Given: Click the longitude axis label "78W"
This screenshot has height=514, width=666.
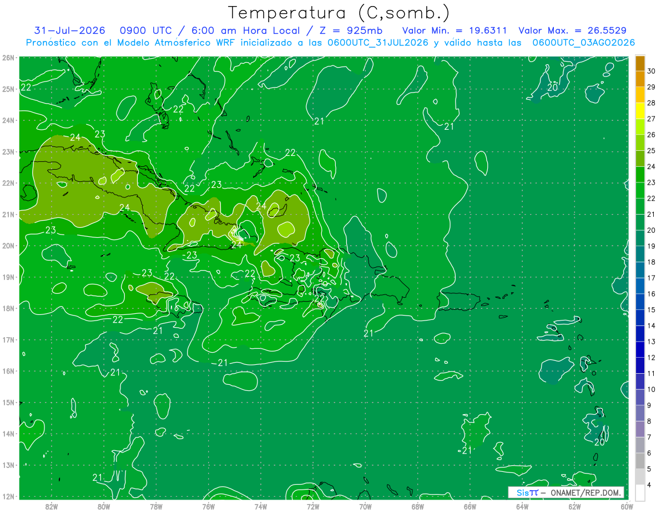Looking at the screenshot, I should [x=156, y=506].
